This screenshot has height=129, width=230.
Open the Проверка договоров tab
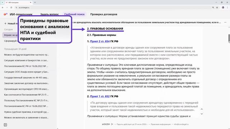[104, 14]
